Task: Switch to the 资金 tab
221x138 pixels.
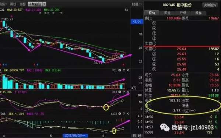Action: coord(167,13)
